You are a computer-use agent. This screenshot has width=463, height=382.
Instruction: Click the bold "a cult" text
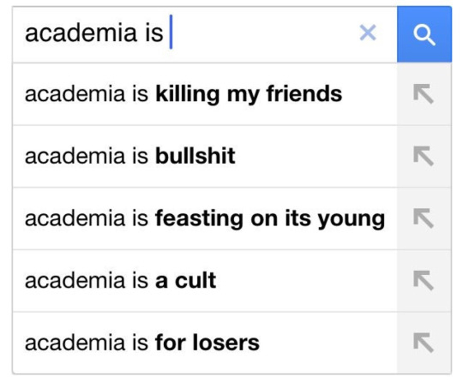[186, 281]
